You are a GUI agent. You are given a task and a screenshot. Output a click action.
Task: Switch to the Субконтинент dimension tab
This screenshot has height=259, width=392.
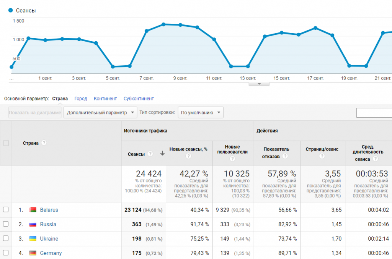coord(139,99)
